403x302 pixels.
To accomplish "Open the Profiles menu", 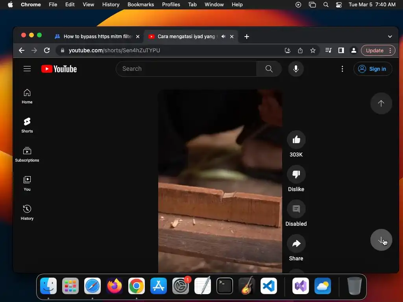I will (171, 5).
